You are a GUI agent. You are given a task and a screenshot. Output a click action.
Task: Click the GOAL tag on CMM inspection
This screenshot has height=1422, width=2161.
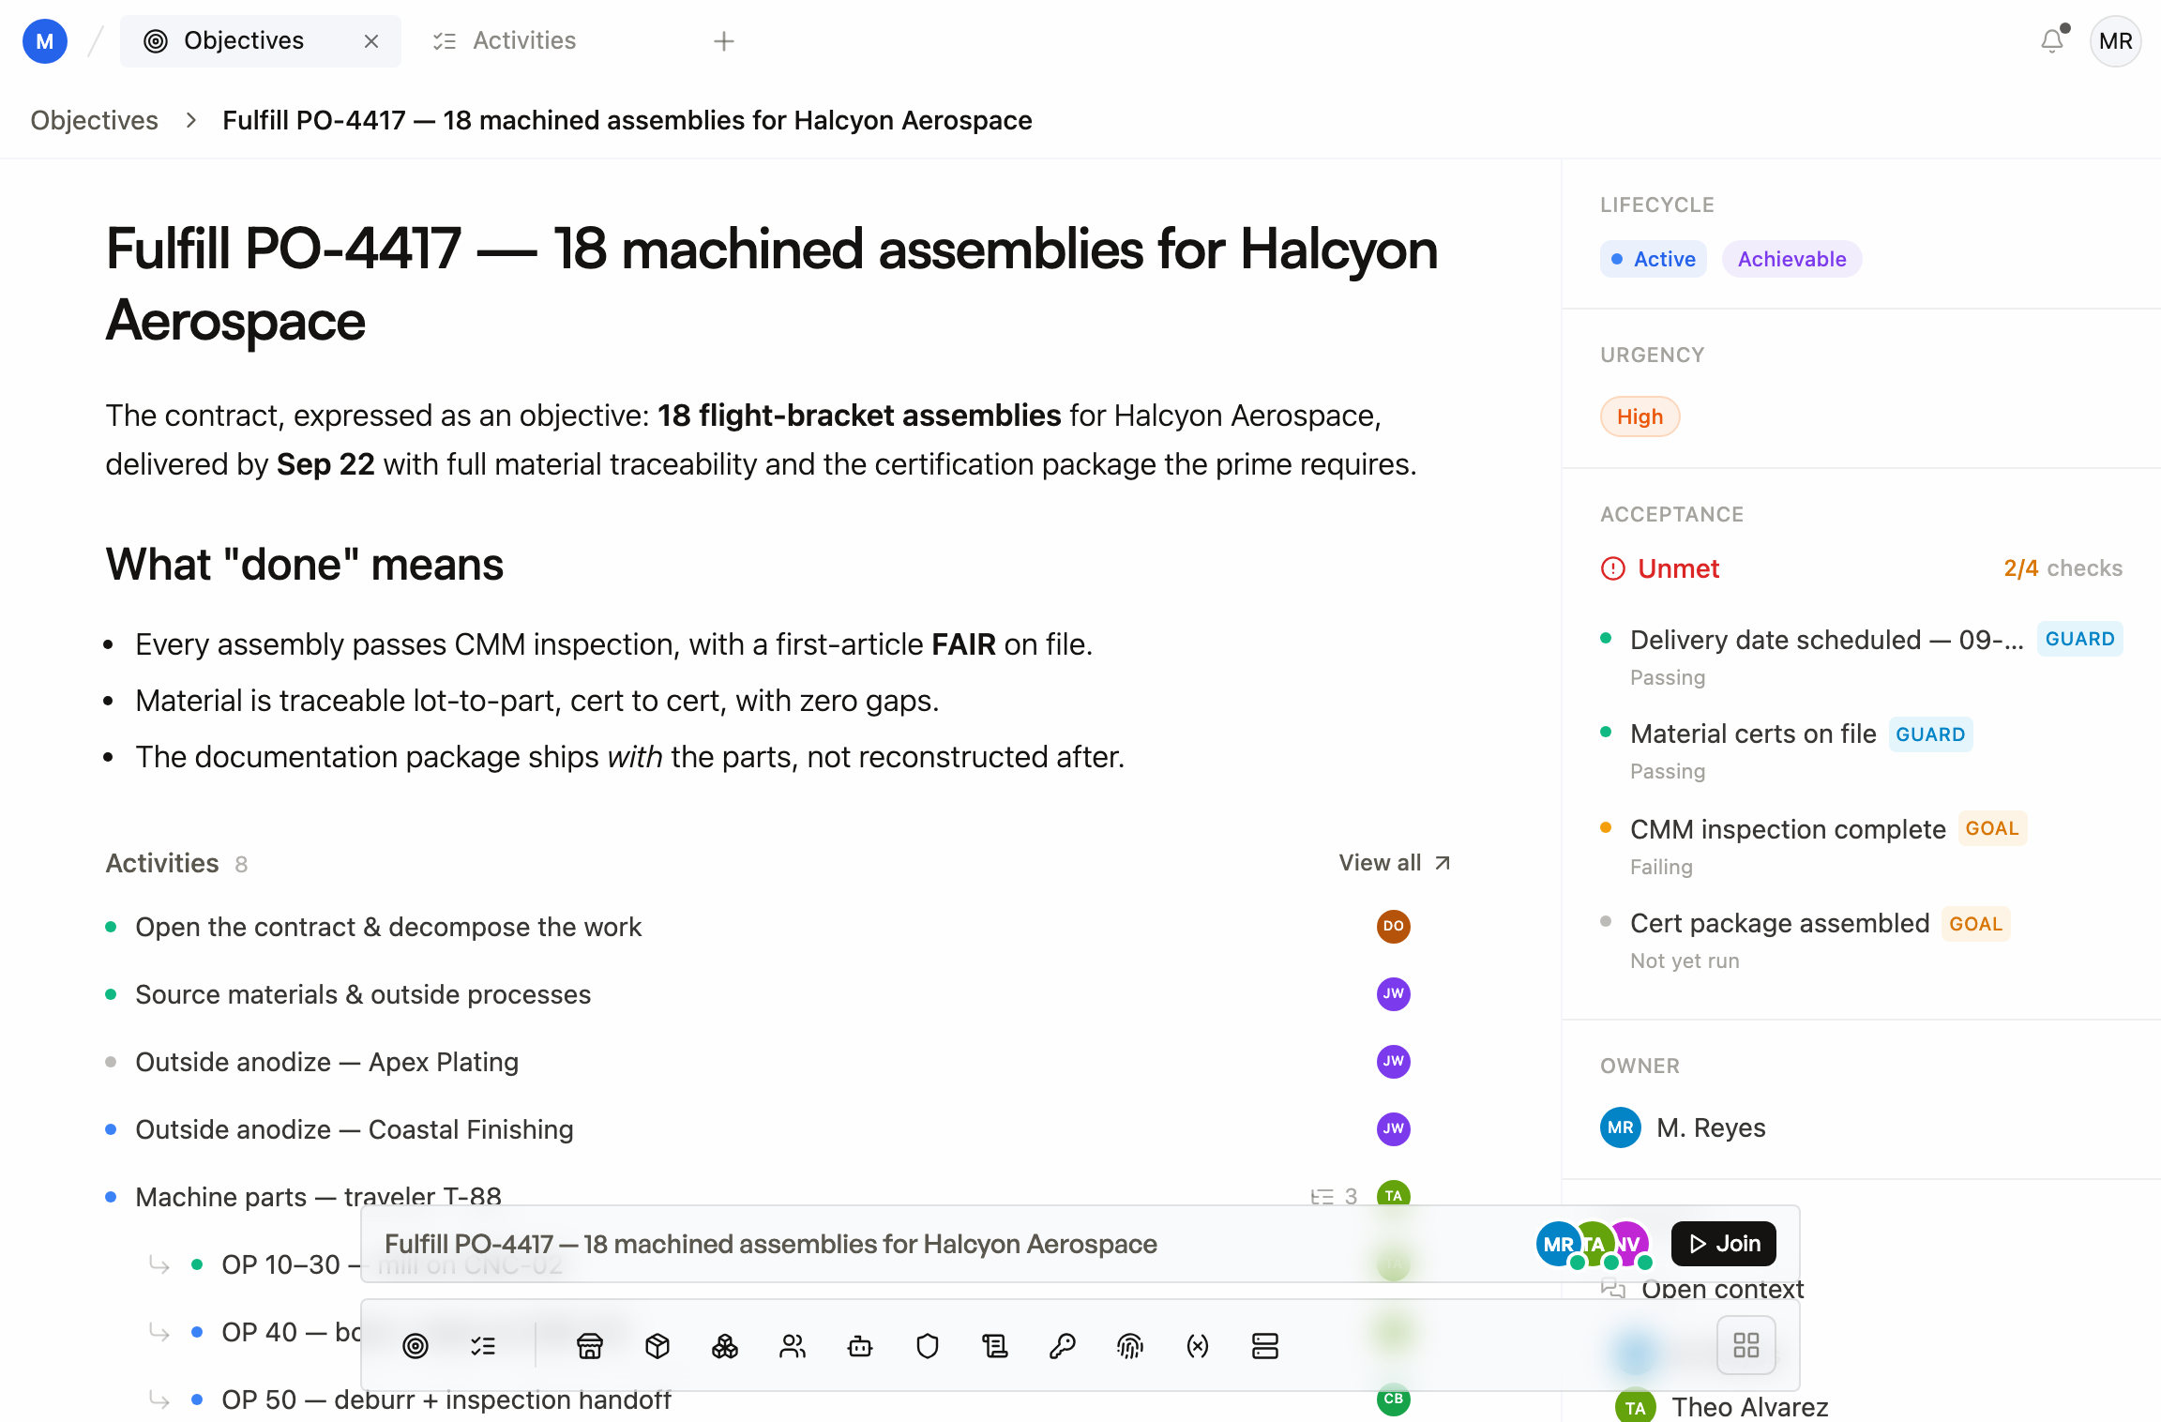click(1992, 829)
